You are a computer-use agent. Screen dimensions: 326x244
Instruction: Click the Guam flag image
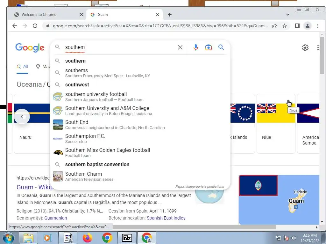[x=258, y=186]
